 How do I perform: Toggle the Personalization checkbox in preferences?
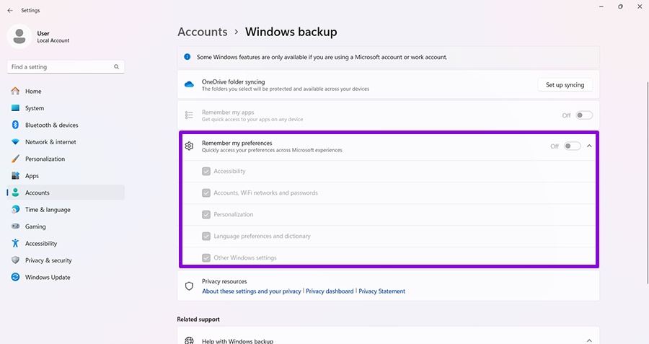(206, 214)
